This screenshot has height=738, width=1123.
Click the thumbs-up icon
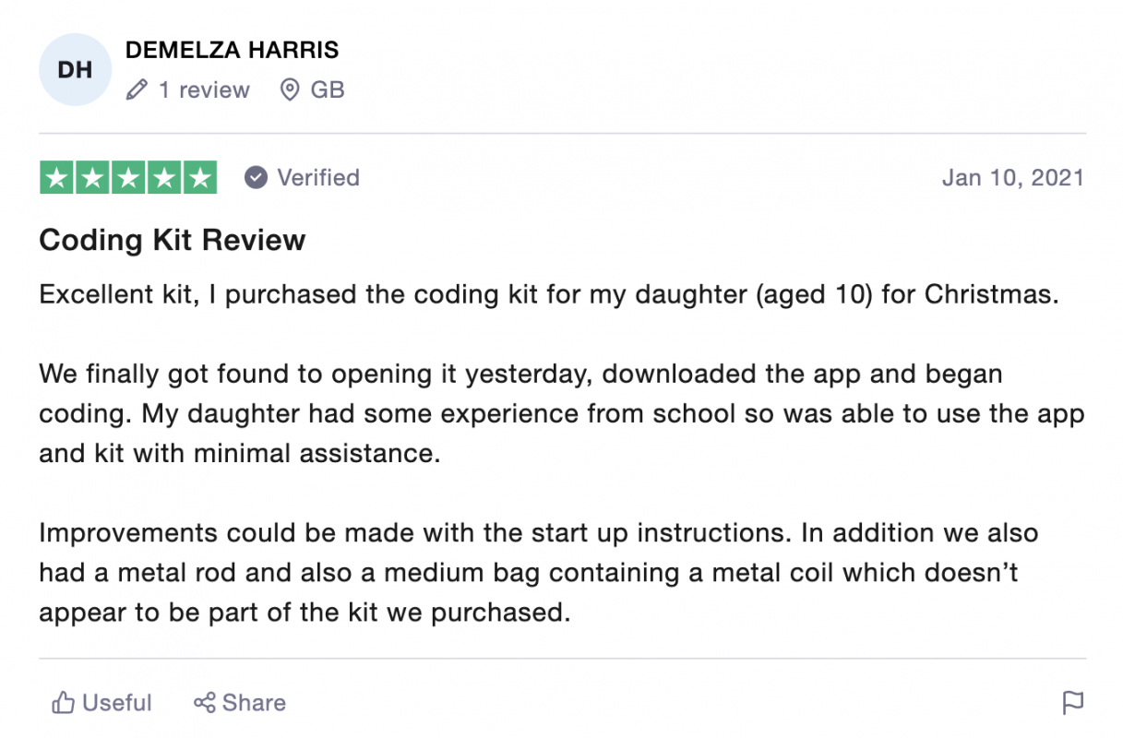coord(63,703)
